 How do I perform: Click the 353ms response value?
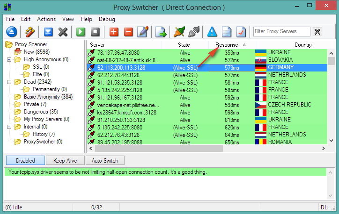pyautogui.click(x=232, y=53)
